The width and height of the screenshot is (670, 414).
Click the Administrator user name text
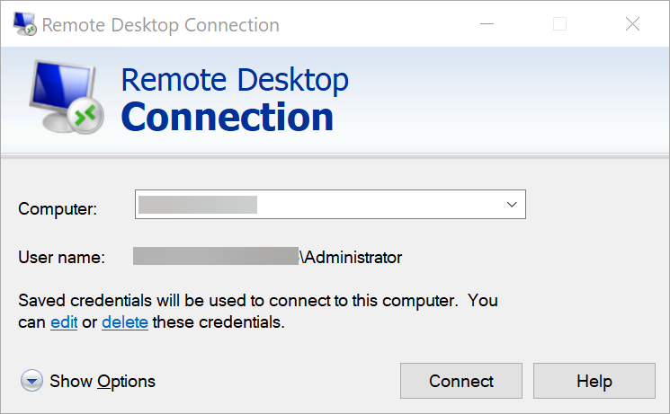point(353,258)
